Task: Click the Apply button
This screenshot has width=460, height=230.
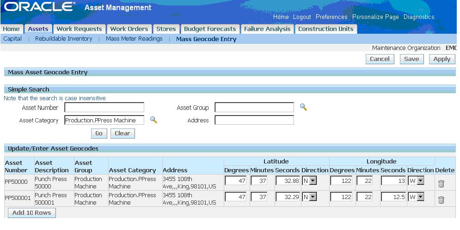Action: (x=442, y=59)
